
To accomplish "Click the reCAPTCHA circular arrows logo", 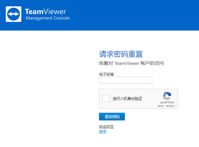I will pyautogui.click(x=167, y=96).
